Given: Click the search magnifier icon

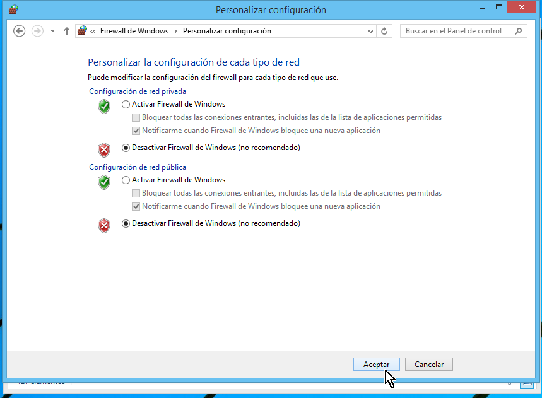Looking at the screenshot, I should (518, 31).
